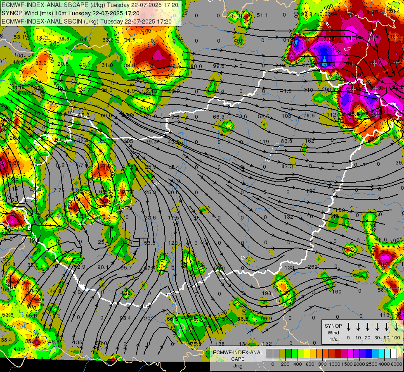Click the 6000 tick label in CAPE legend
This screenshot has width=404, height=372.
pos(397,364)
